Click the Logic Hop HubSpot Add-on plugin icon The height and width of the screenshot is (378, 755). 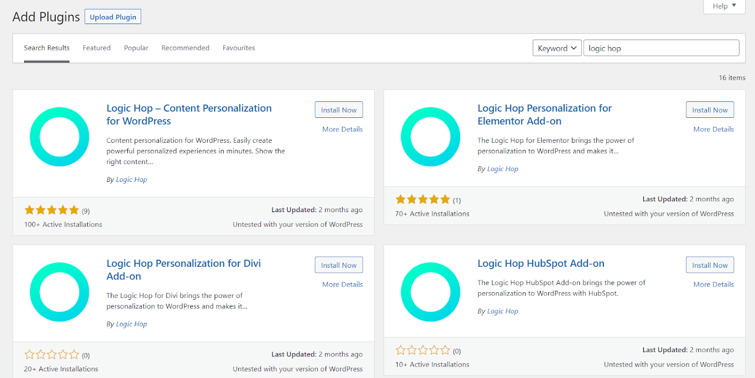coord(430,292)
